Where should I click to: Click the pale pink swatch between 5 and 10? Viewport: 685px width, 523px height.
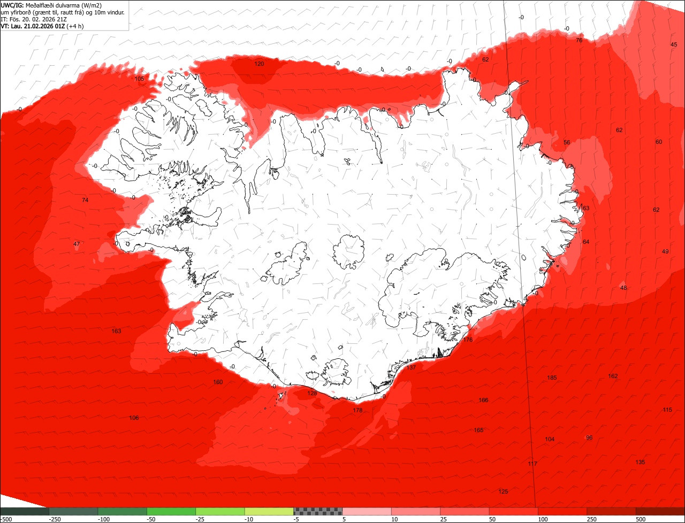pyautogui.click(x=367, y=511)
